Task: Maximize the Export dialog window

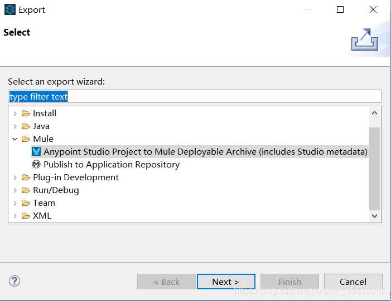Action: point(340,9)
